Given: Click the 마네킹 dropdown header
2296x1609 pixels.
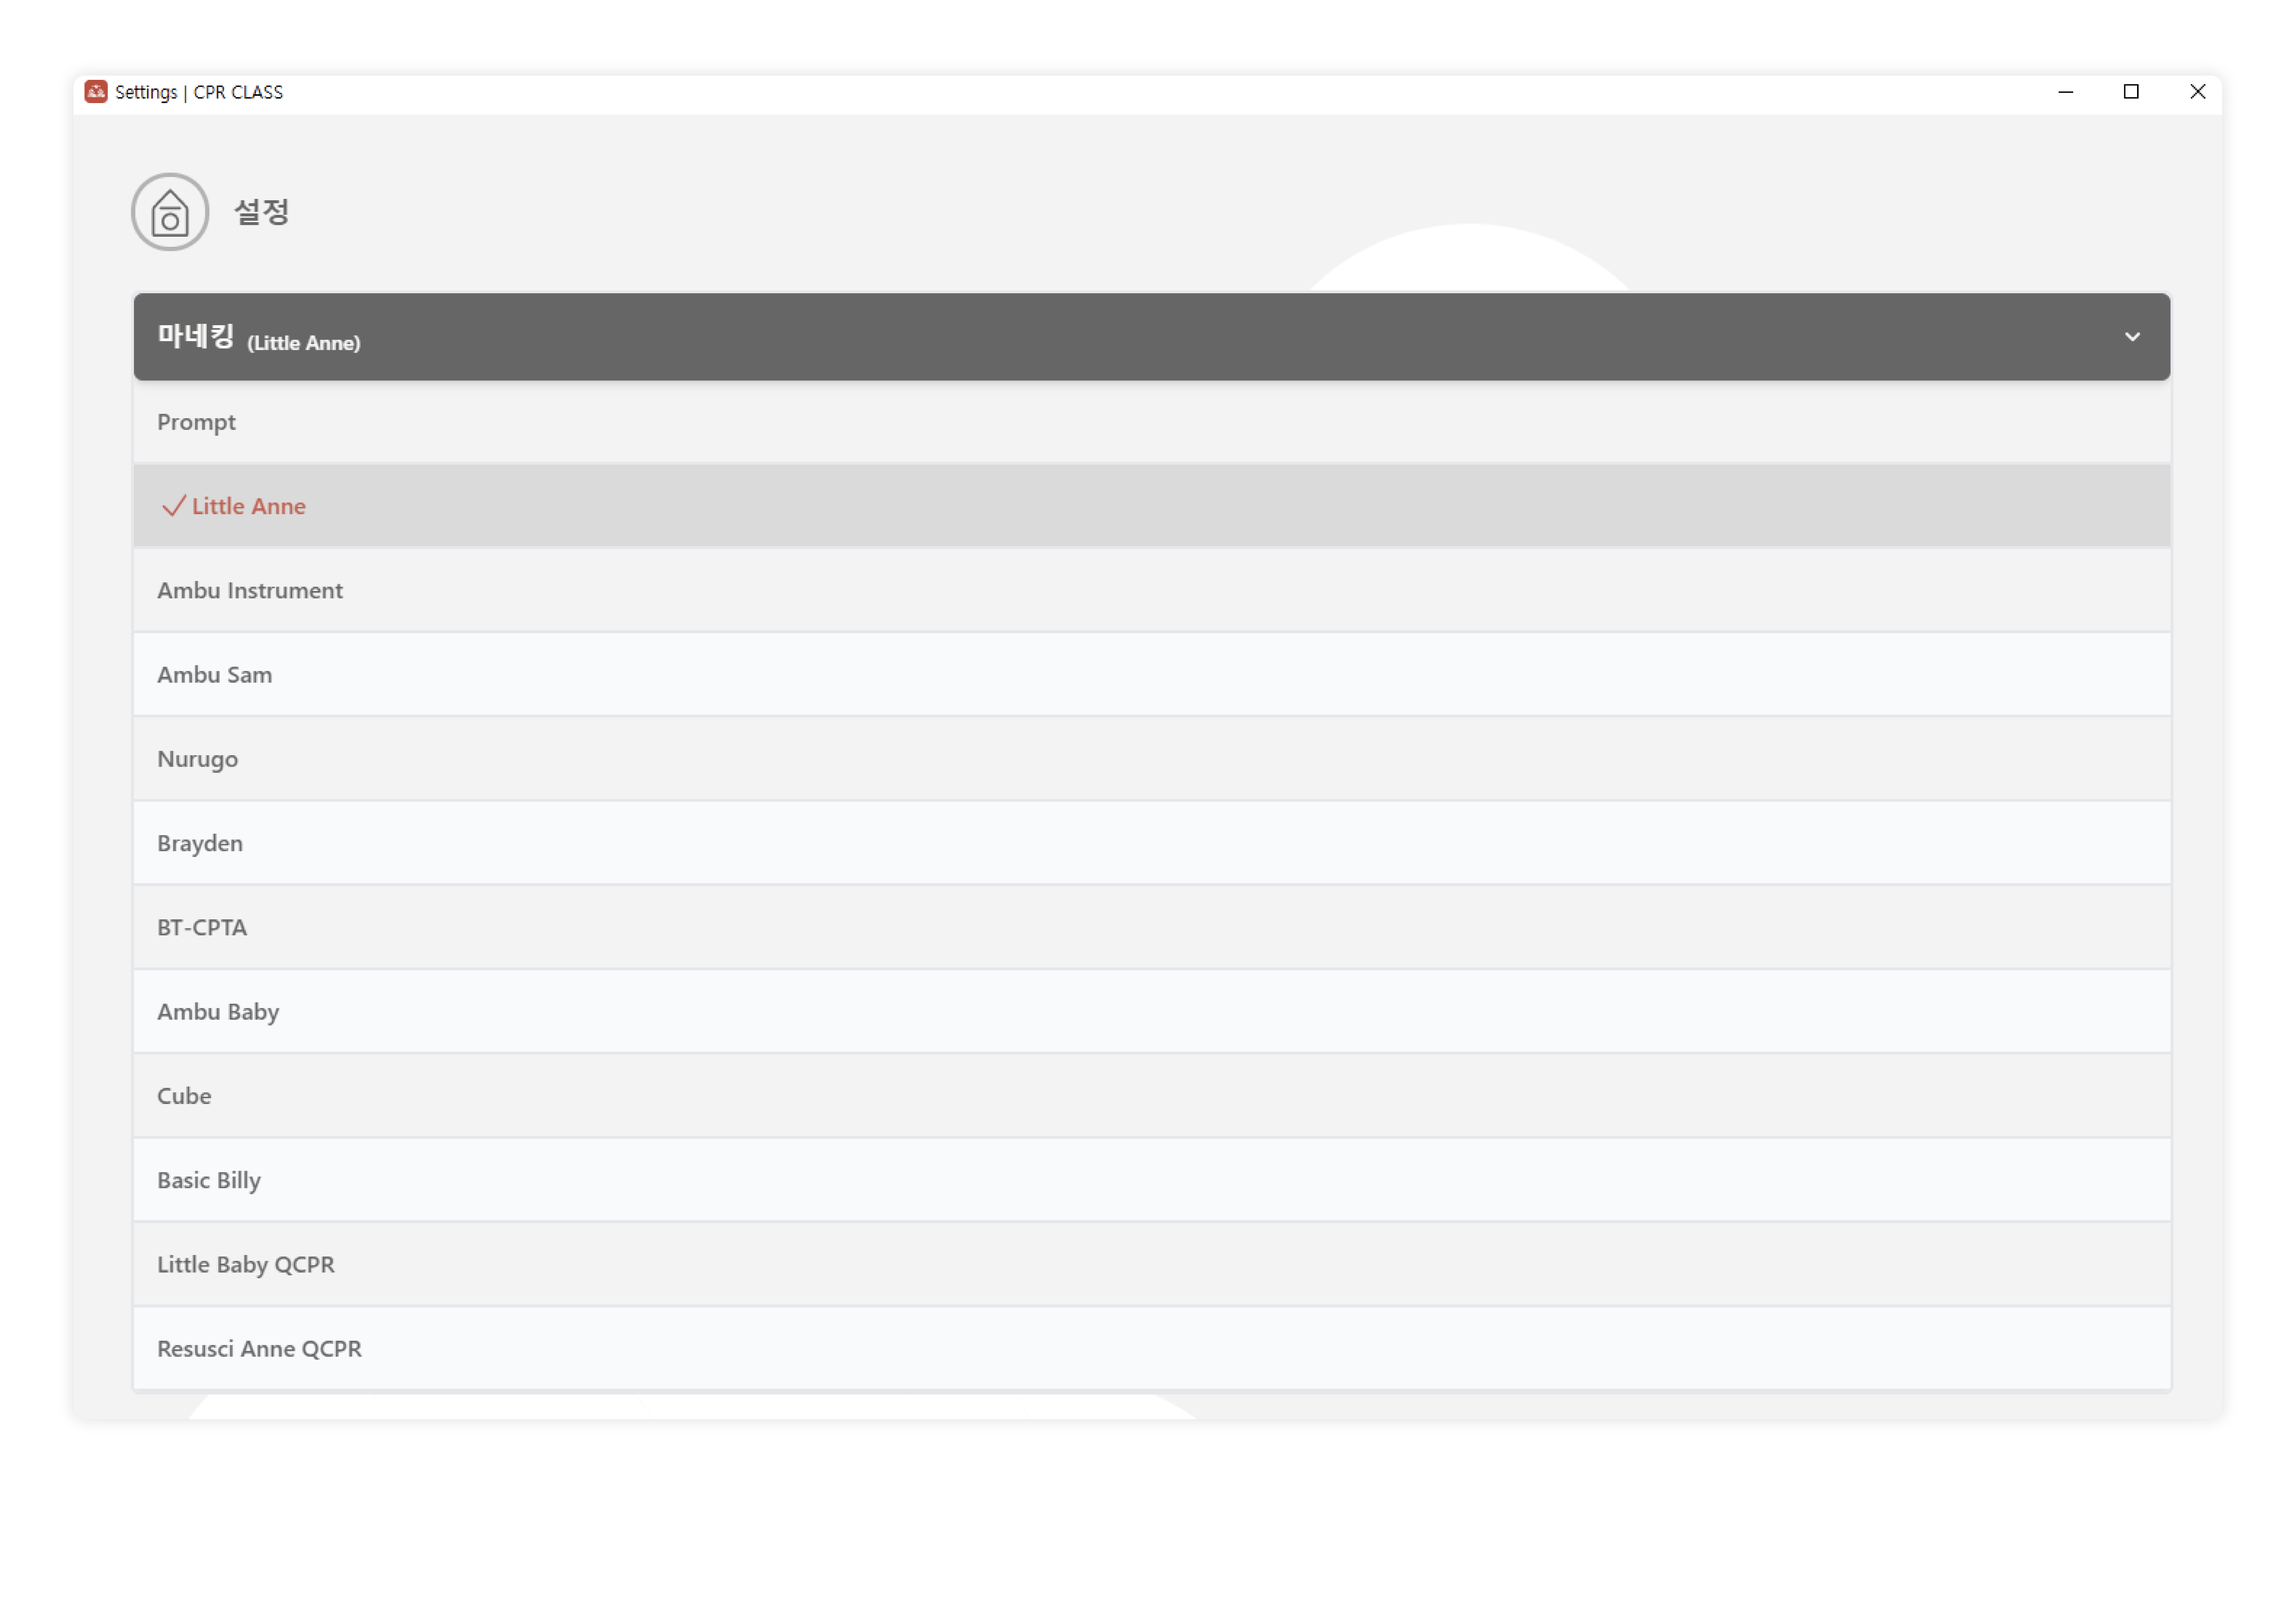Looking at the screenshot, I should [x=1150, y=337].
